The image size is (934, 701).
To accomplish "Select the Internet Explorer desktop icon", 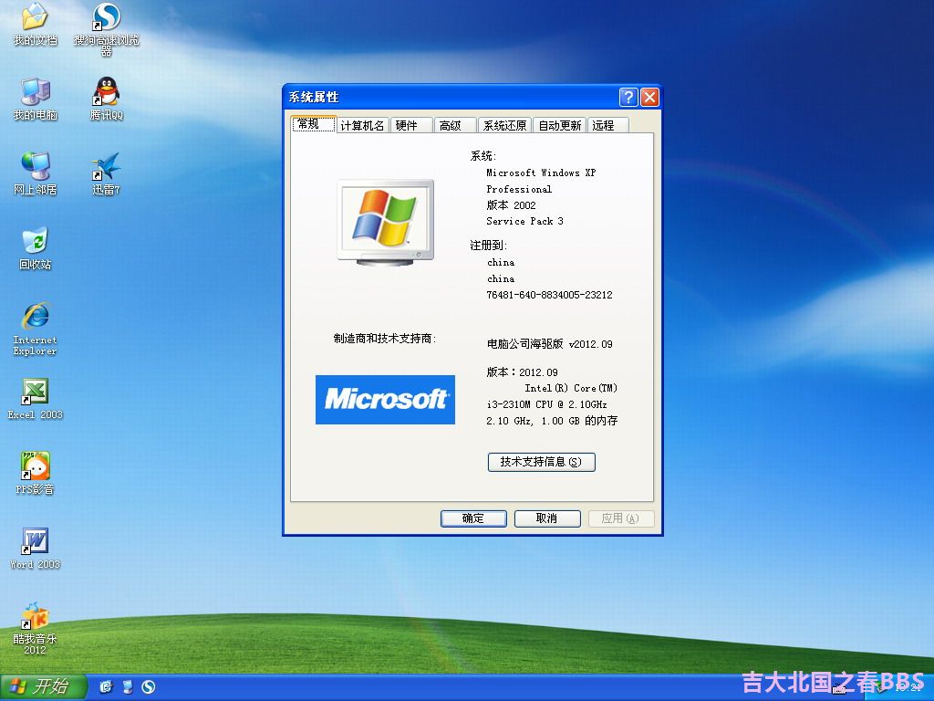I will 36,329.
